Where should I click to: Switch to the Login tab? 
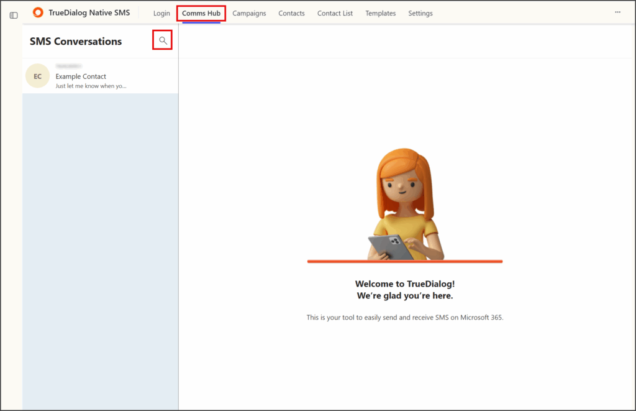161,14
